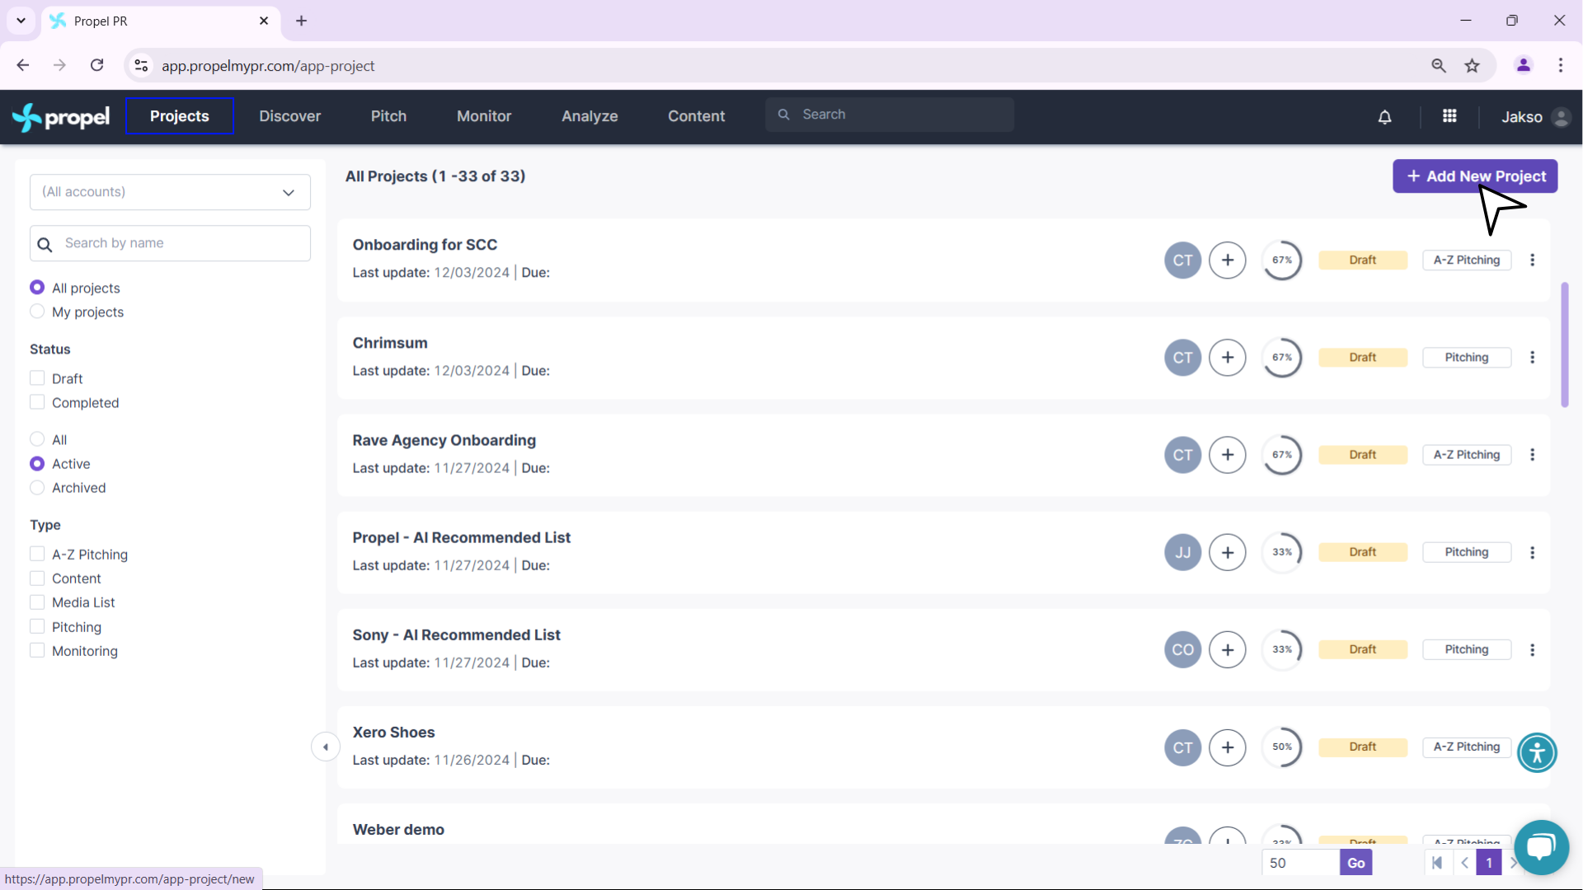Expand the All accounts dropdown
Screen dimensions: 1583x890
[x=170, y=192]
